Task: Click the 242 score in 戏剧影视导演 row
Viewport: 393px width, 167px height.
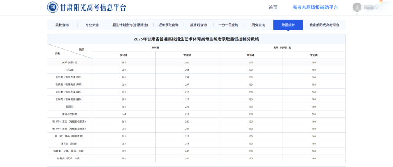Action: (x=187, y=129)
